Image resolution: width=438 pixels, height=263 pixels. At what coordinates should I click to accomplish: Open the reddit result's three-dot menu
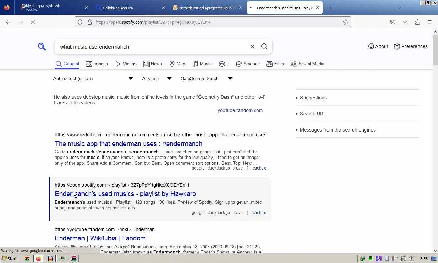point(247,168)
